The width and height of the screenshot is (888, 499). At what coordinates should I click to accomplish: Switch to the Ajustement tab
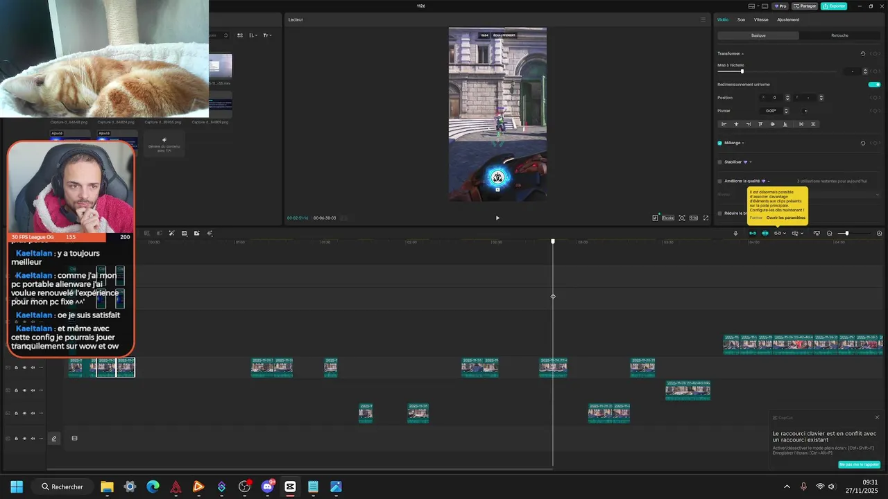coord(788,19)
